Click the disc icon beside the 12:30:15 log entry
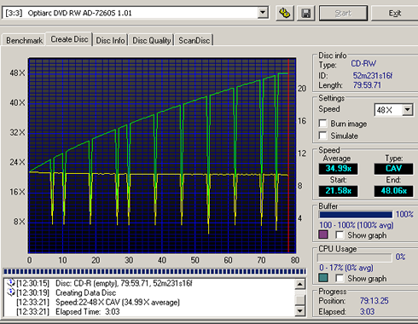418x324 pixels. tap(11, 283)
